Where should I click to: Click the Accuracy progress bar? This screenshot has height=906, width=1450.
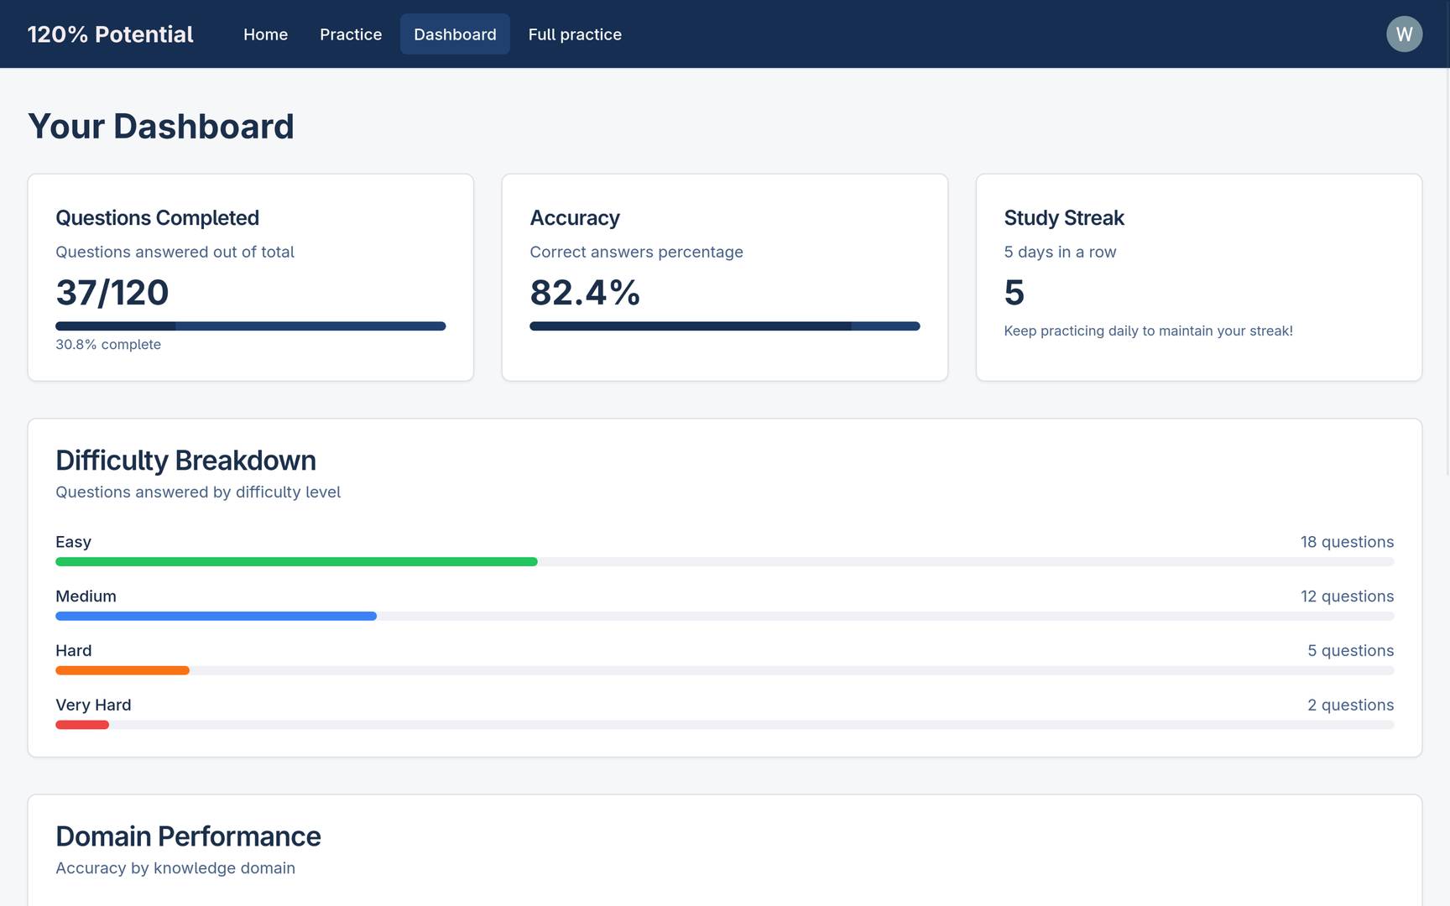click(724, 326)
